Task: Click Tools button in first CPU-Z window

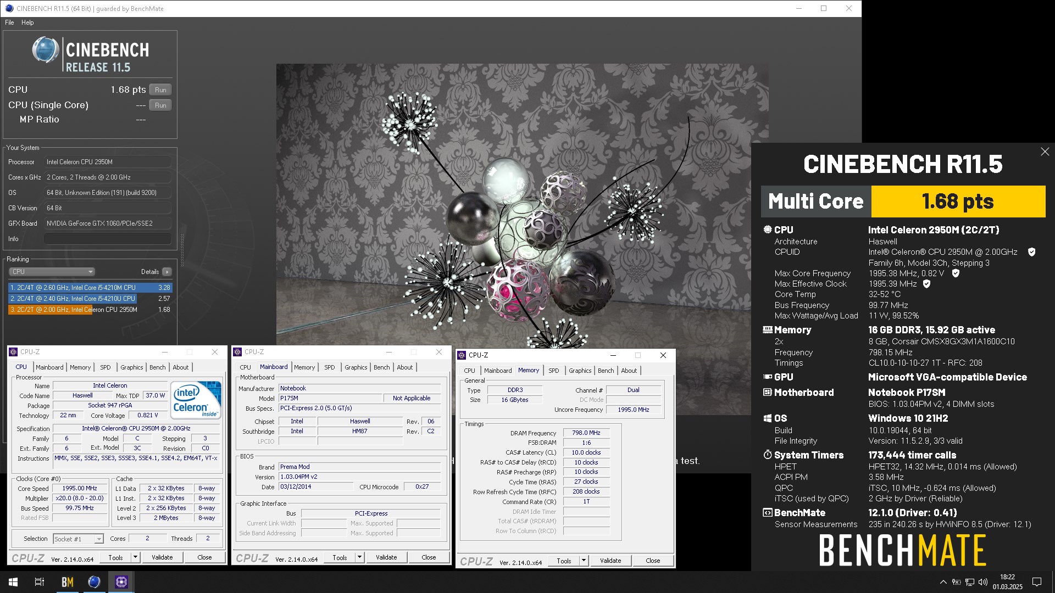Action: click(x=116, y=557)
